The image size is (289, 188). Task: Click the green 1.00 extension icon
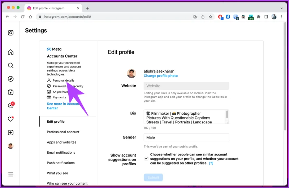pos(251,17)
